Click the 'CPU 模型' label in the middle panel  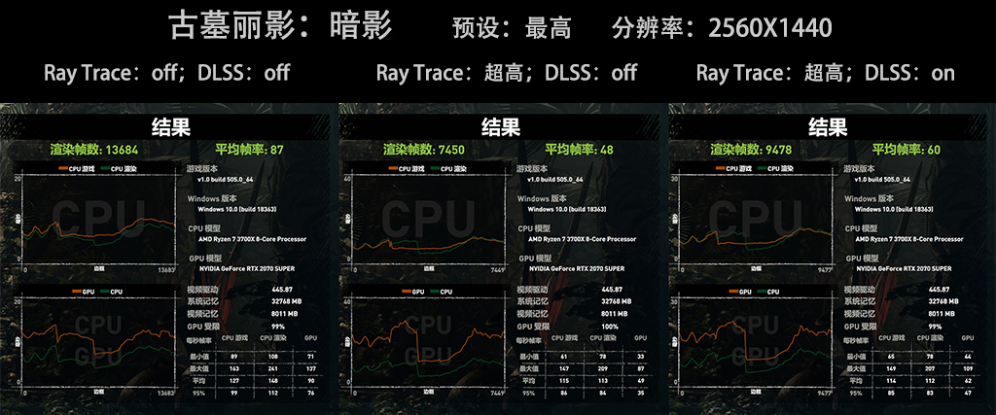(535, 228)
